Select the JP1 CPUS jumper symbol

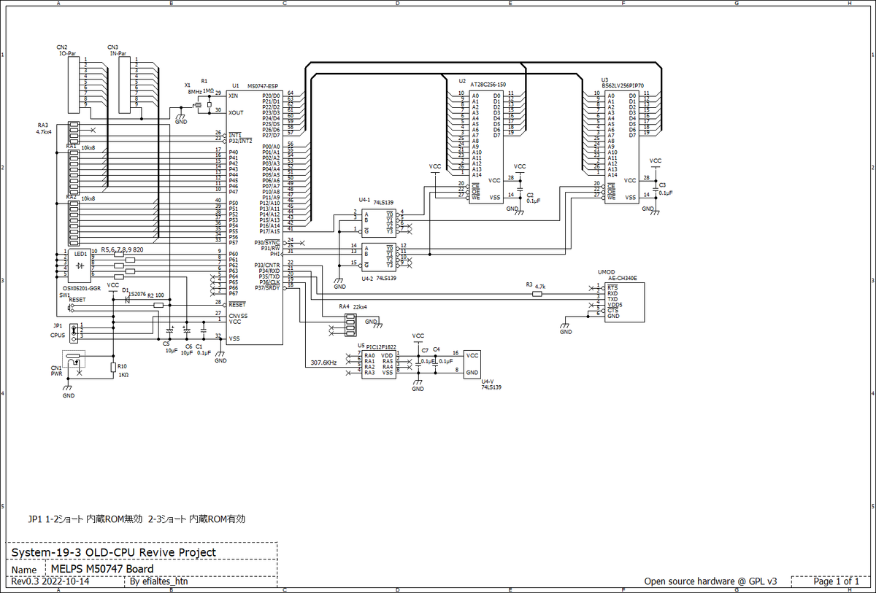(x=73, y=334)
